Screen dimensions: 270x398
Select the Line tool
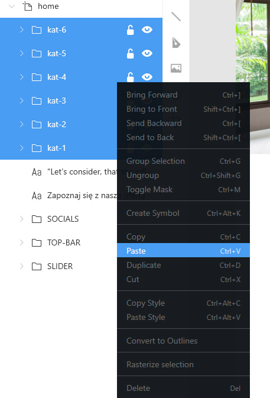point(176,17)
